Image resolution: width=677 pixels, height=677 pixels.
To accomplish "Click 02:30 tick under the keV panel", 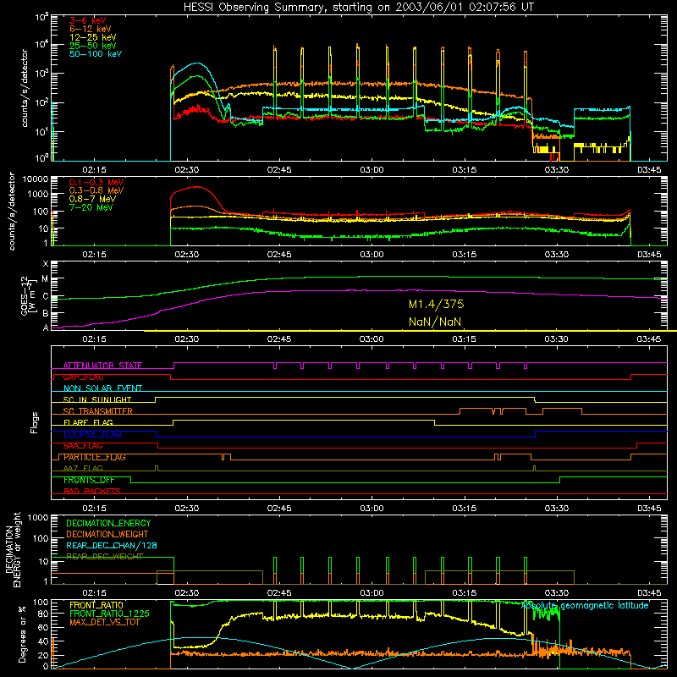I will click(x=186, y=170).
